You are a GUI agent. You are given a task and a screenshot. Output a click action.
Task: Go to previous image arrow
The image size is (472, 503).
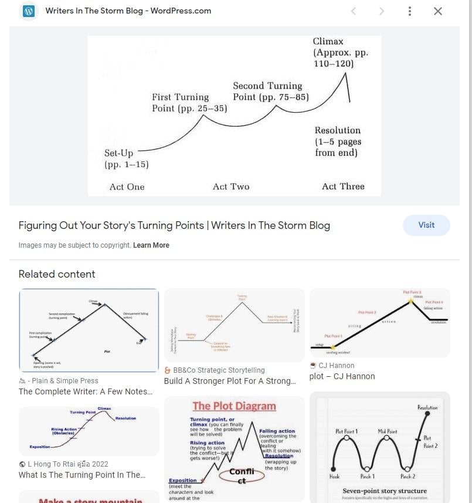(x=354, y=11)
